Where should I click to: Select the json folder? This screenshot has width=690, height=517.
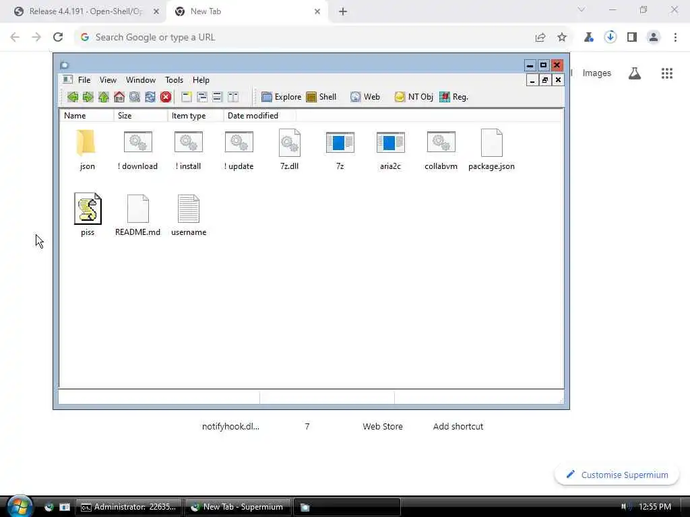click(87, 149)
